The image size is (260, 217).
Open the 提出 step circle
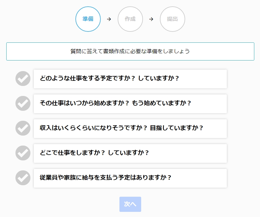173,19
